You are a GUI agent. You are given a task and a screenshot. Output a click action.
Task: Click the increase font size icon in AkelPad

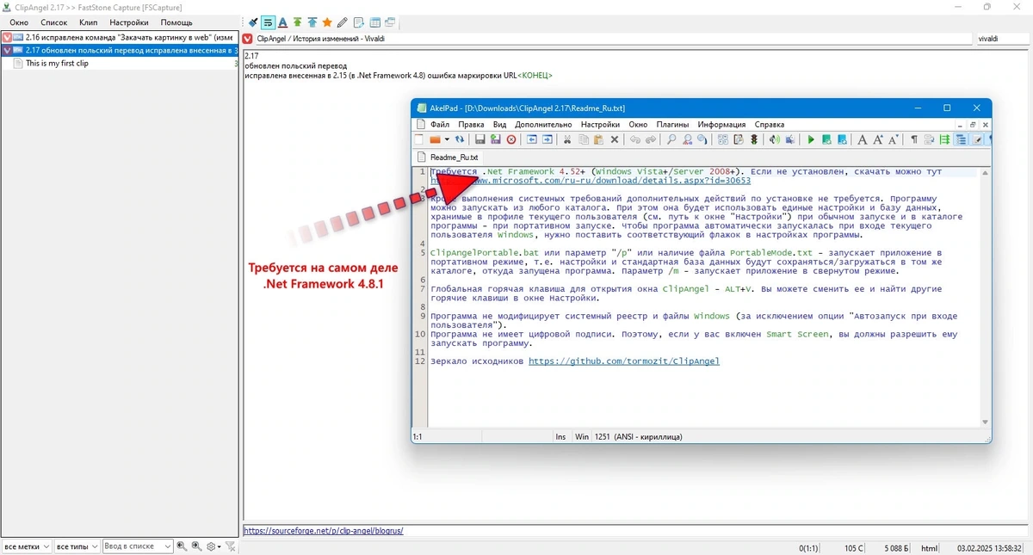coord(878,139)
